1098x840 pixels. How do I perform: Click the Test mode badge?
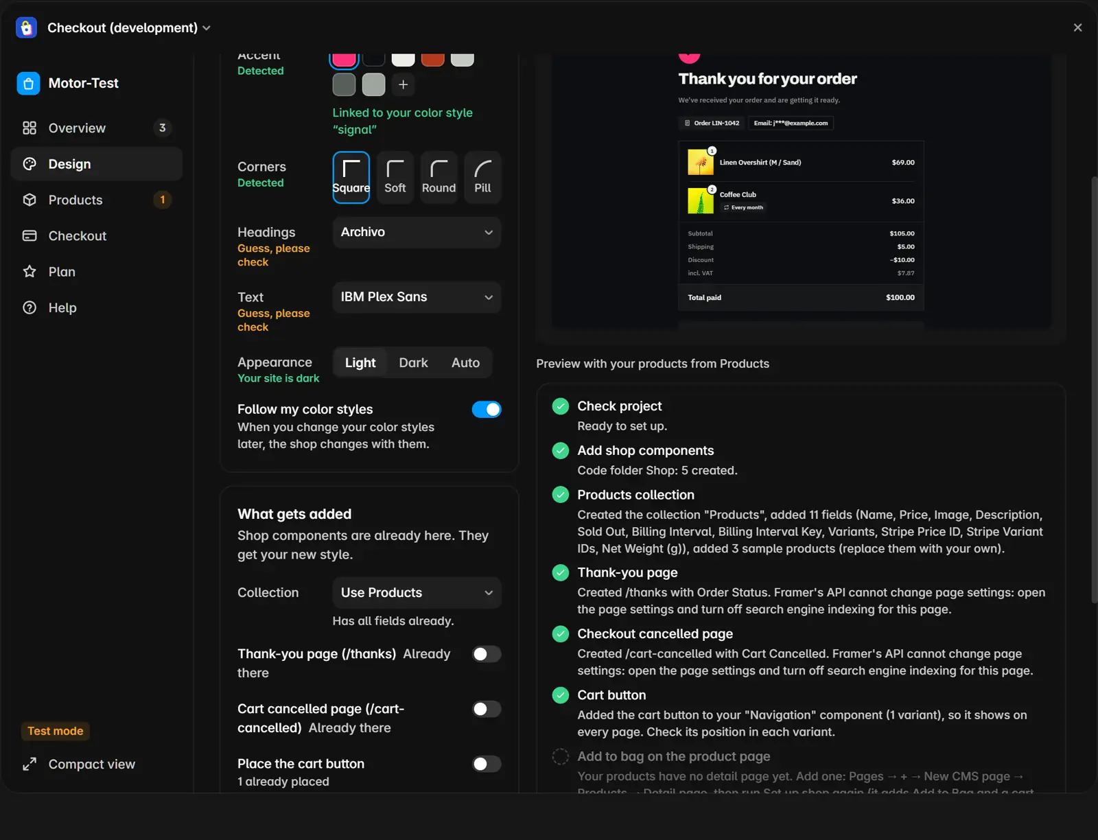pos(56,731)
